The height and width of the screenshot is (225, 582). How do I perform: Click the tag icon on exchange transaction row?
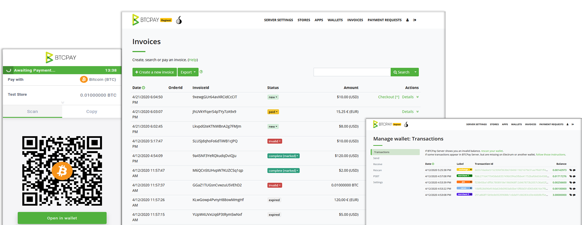pos(571,170)
